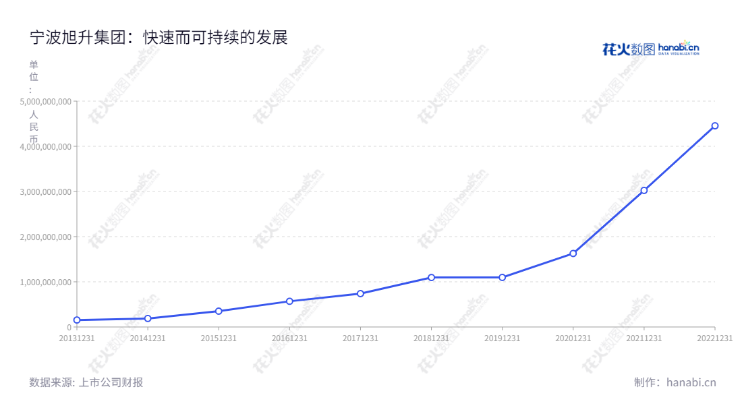Viewport: 742px width, 418px height.
Task: Click the x-axis label 20201231
Action: [573, 338]
